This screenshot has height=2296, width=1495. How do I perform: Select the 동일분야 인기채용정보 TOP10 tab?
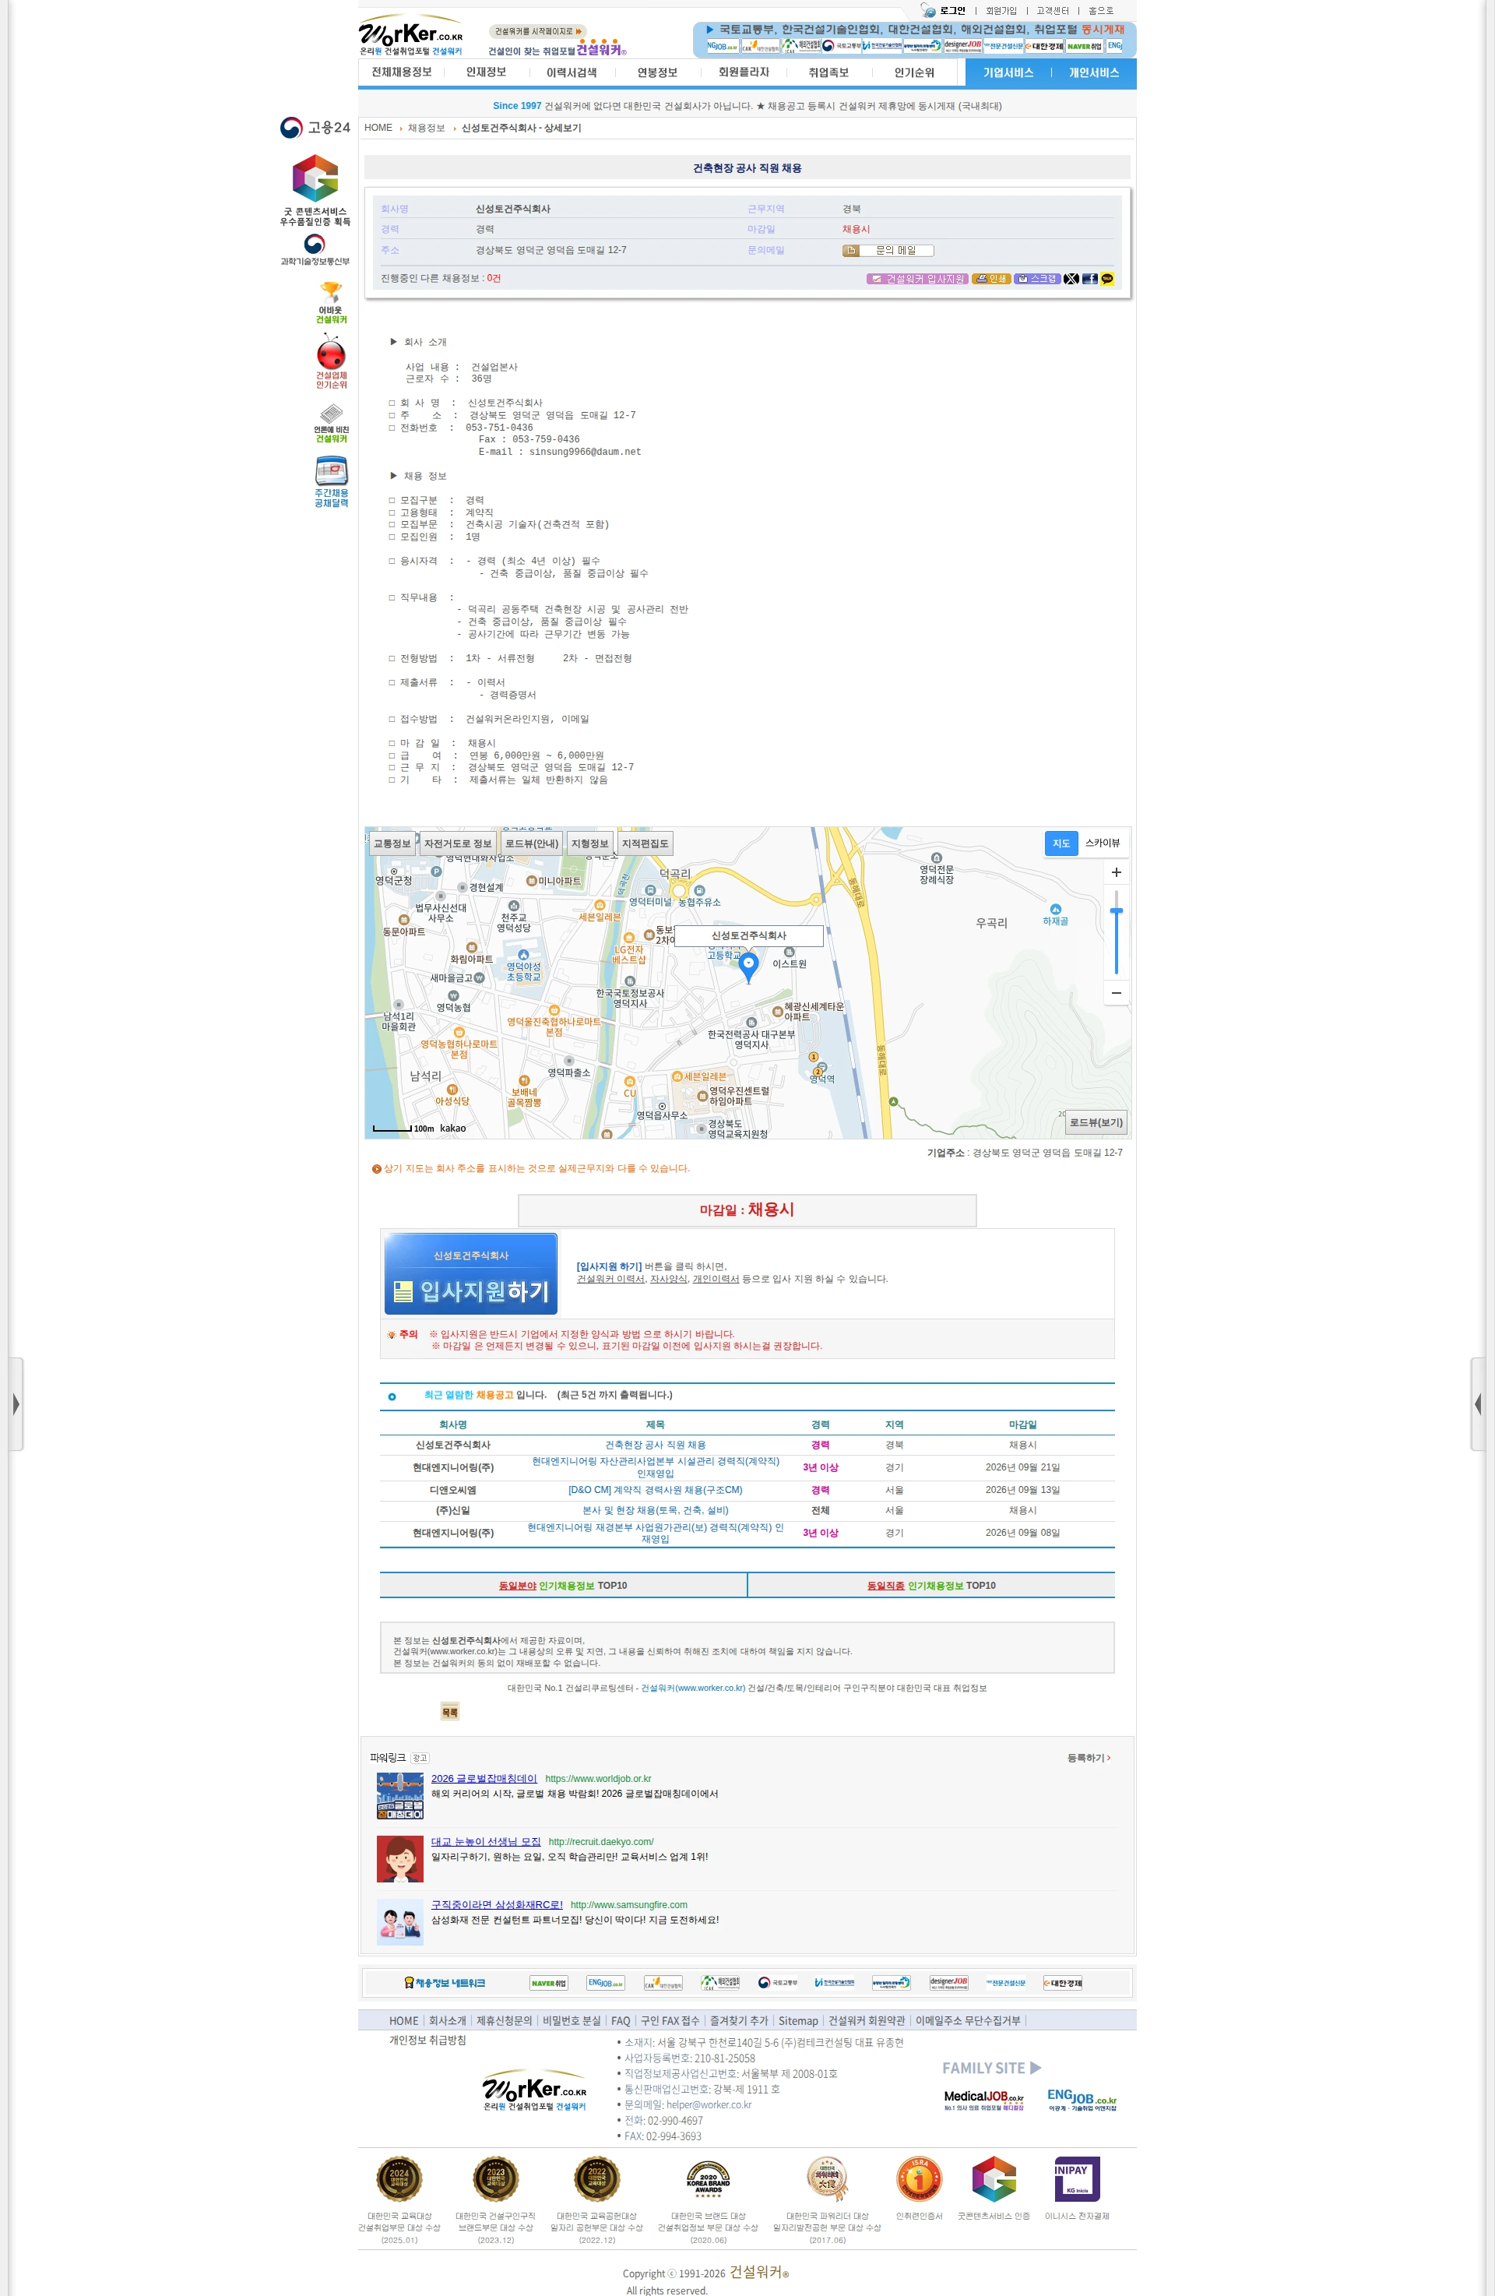pyautogui.click(x=563, y=1585)
